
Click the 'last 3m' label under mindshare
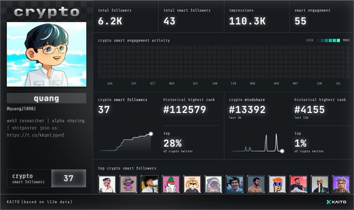pos(235,117)
